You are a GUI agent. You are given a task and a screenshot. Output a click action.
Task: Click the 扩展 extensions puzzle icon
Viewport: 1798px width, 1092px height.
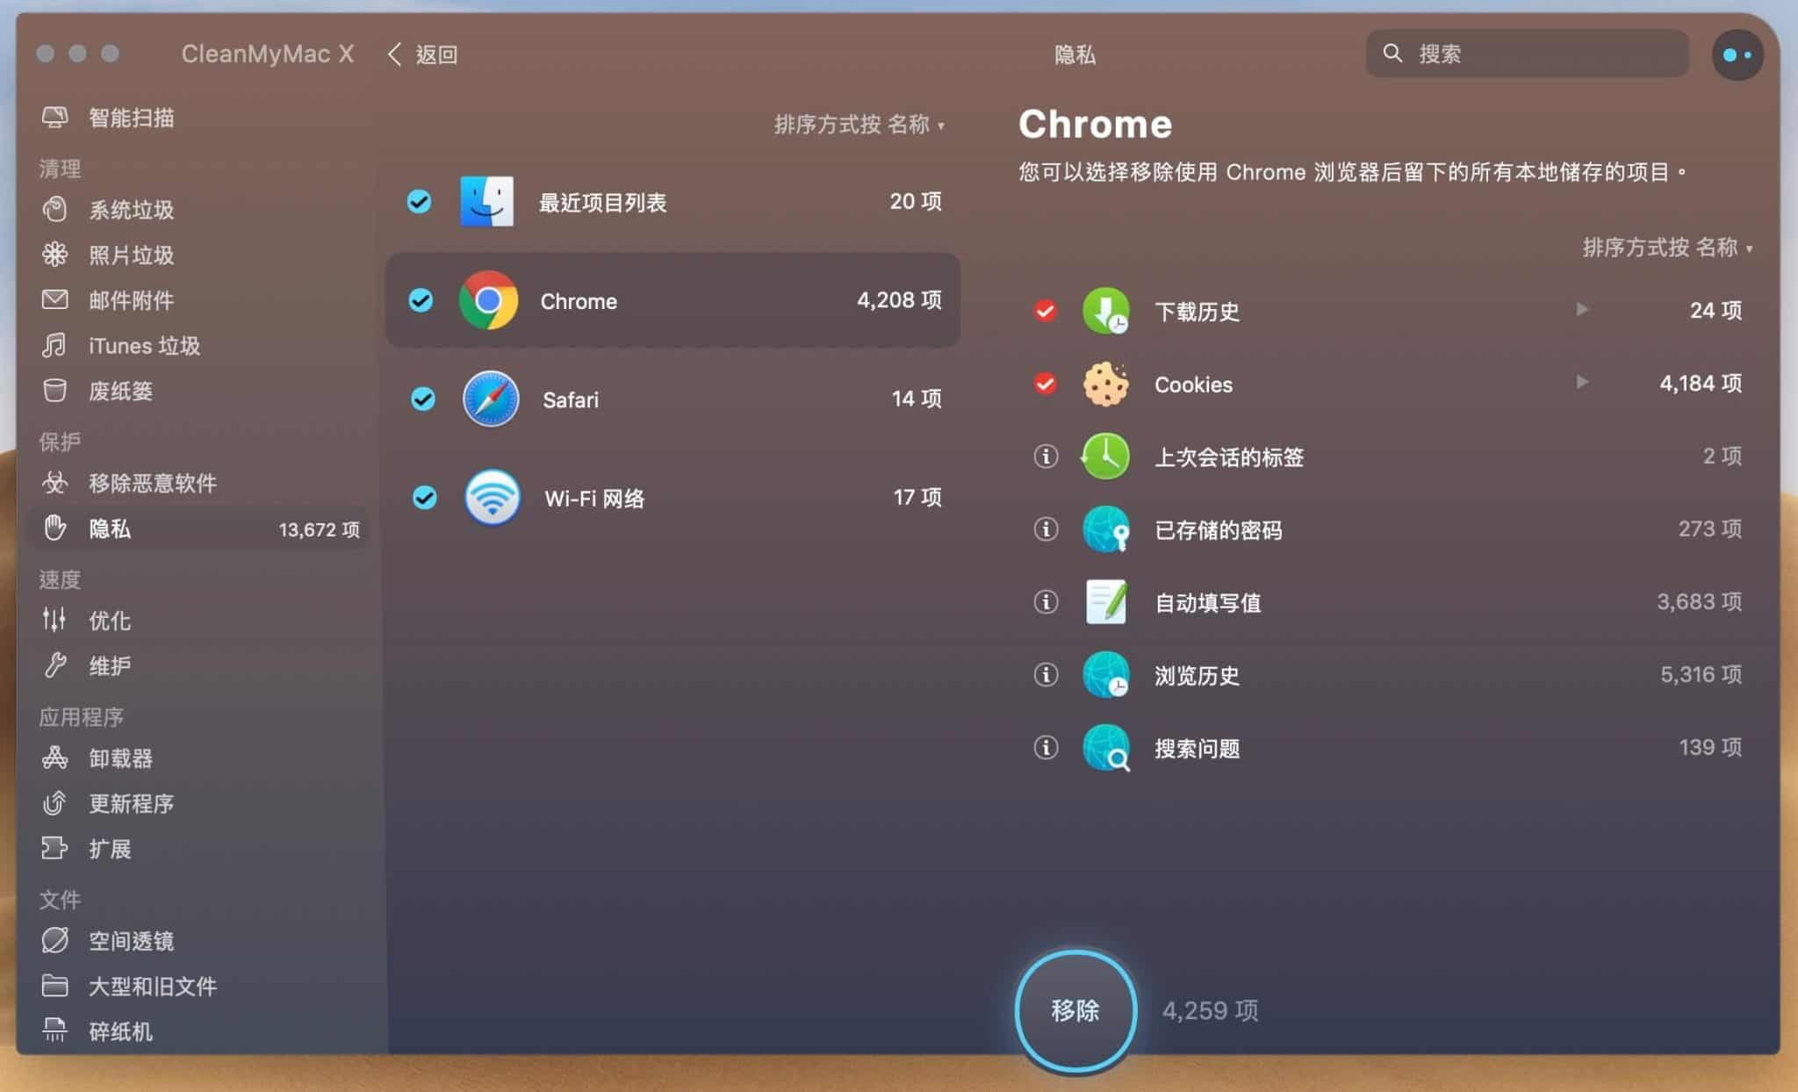[55, 848]
